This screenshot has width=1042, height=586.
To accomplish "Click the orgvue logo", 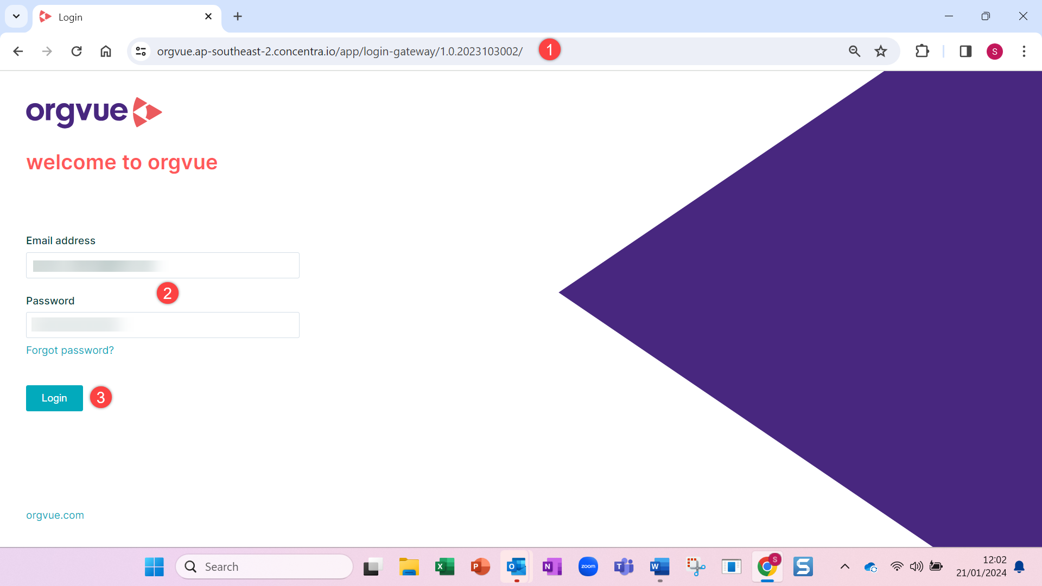I will click(x=94, y=112).
